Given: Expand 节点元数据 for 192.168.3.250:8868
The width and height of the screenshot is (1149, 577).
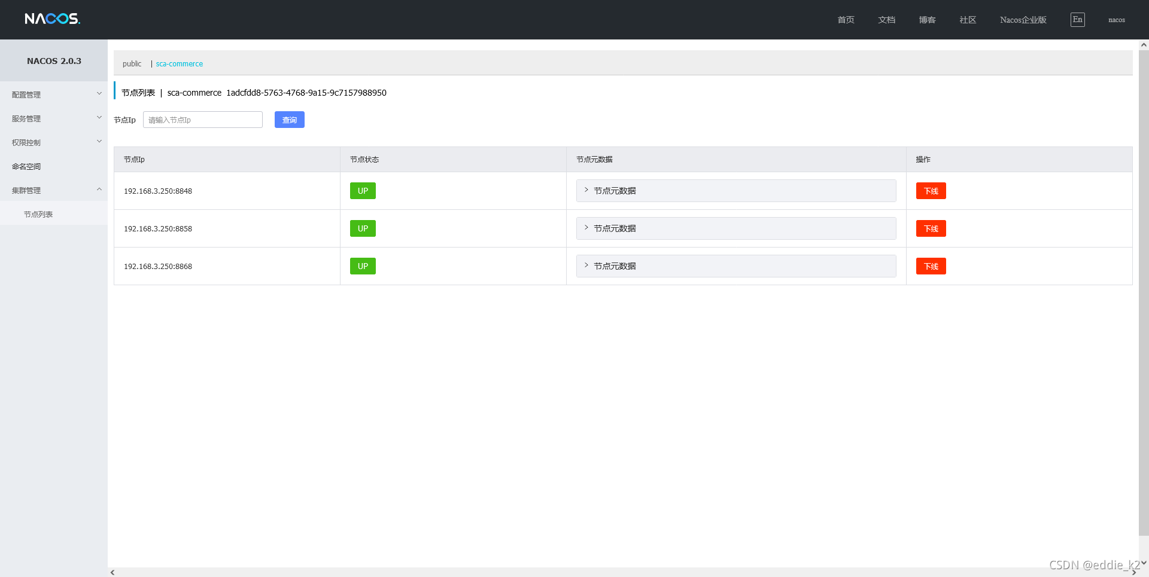Looking at the screenshot, I should (x=736, y=266).
